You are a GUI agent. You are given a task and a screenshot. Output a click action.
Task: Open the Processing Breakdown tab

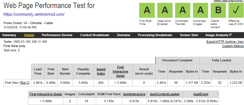coord(155,35)
